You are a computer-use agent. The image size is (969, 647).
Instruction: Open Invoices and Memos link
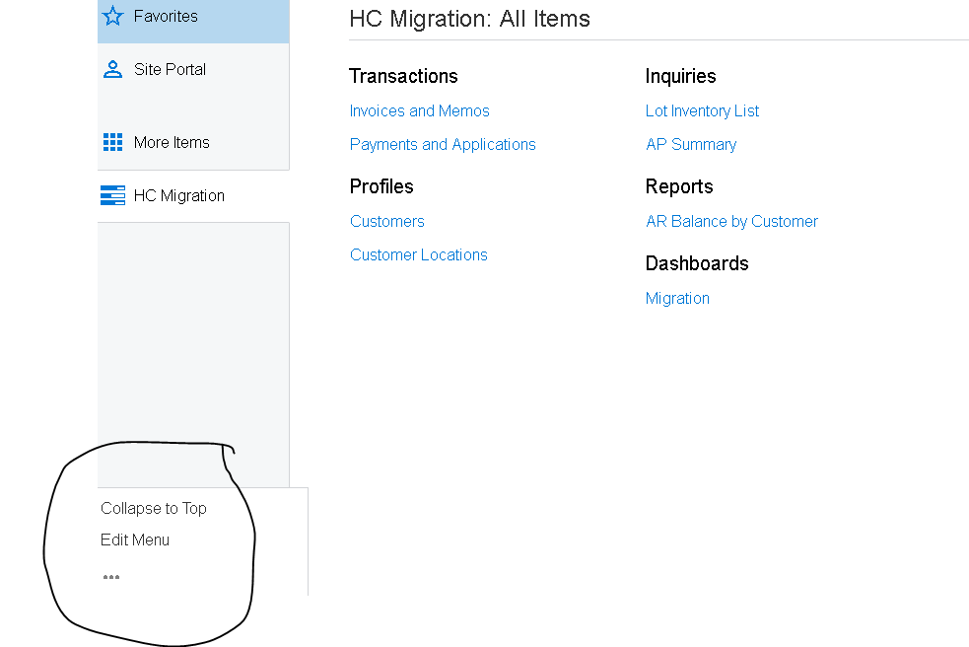pos(419,110)
